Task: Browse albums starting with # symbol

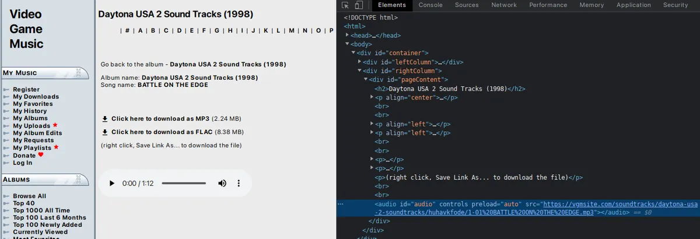Action: click(128, 30)
